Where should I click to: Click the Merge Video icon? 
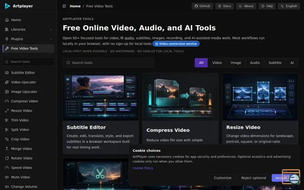7,149
